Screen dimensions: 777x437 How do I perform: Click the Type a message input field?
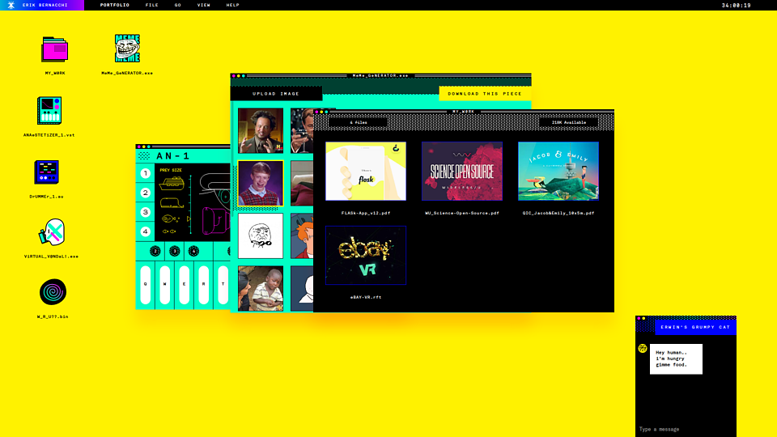684,429
